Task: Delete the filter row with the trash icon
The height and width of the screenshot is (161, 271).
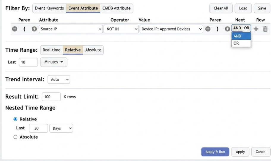Action: coord(265,29)
